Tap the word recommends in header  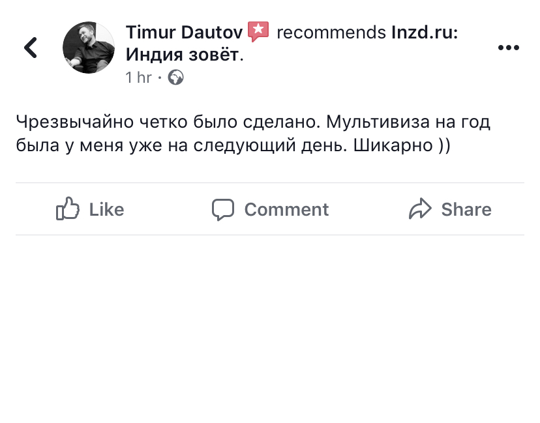[x=331, y=32]
